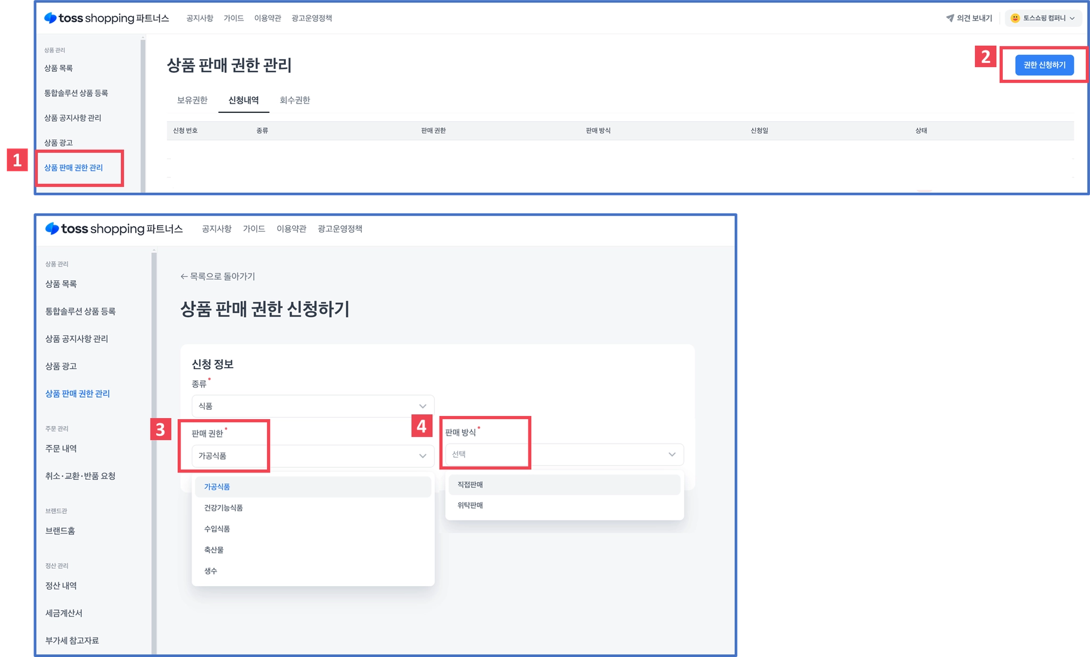
Task: Choose 건강기능식품 from the dropdown list
Action: (x=224, y=508)
